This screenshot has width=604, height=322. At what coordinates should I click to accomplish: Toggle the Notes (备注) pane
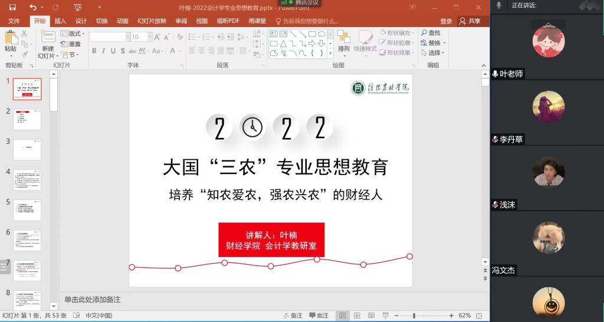click(293, 316)
